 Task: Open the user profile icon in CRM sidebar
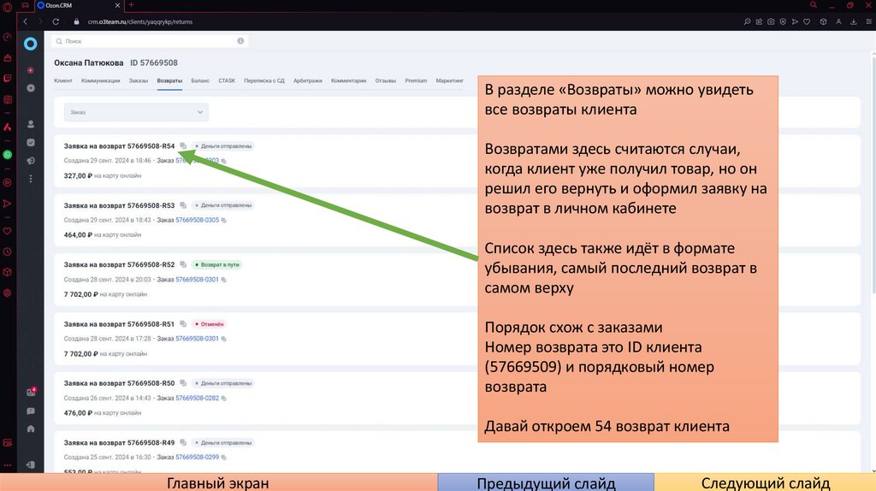pyautogui.click(x=31, y=124)
